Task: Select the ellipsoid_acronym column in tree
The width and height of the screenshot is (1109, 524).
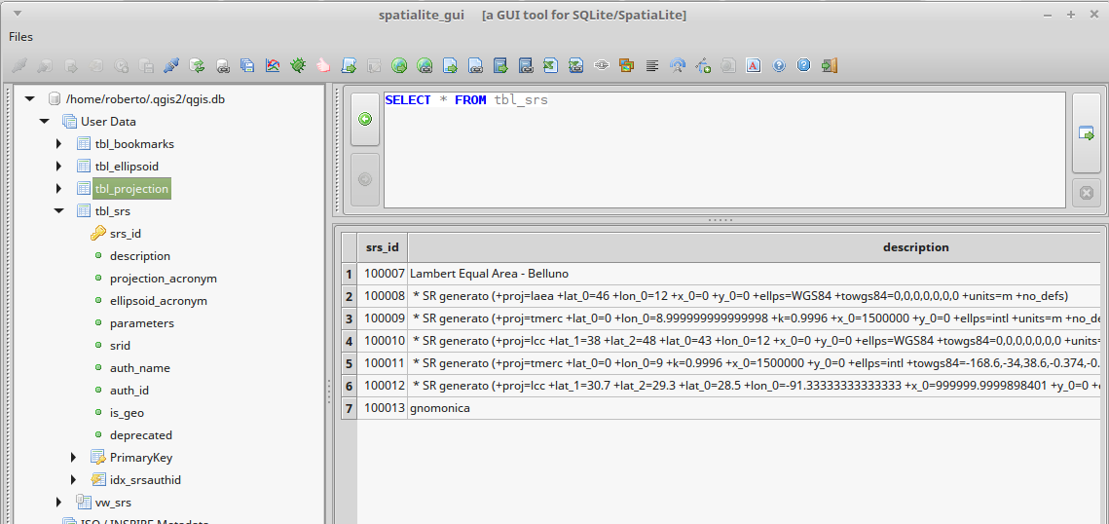Action: point(159,301)
